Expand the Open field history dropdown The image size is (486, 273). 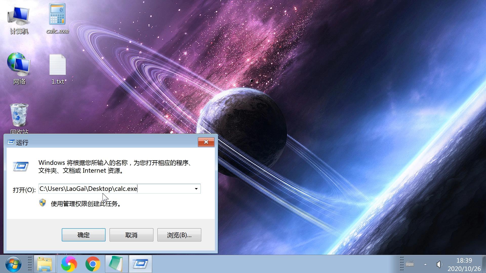(x=196, y=189)
